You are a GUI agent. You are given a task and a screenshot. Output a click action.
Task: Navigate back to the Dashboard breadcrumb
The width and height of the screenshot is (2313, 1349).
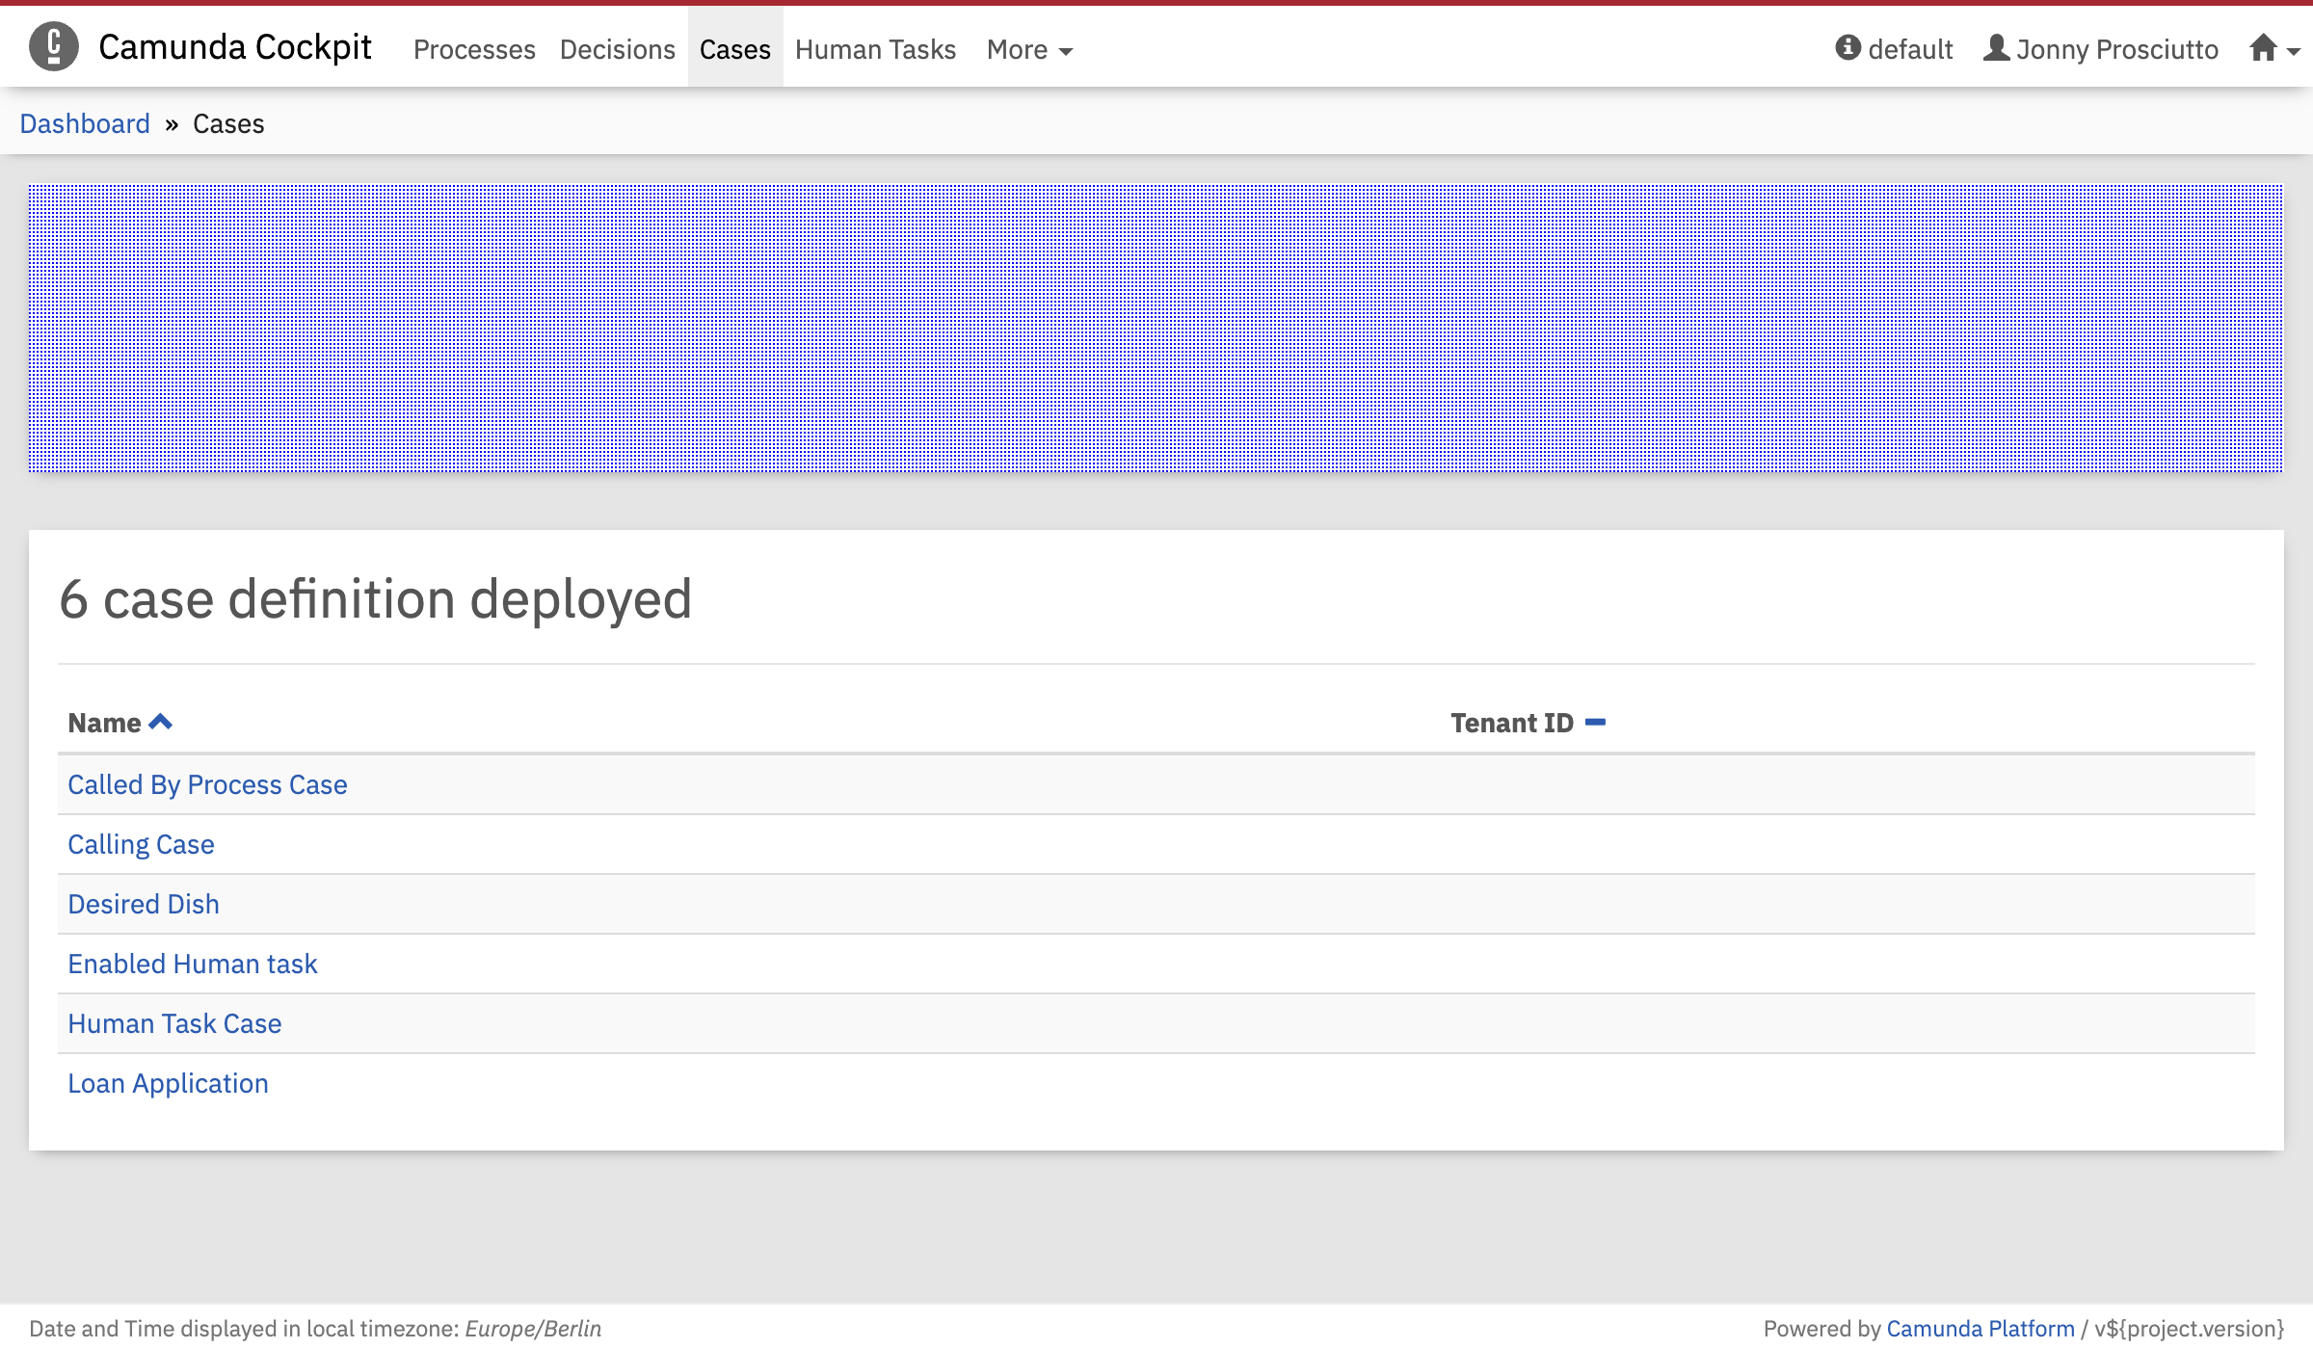[x=85, y=123]
